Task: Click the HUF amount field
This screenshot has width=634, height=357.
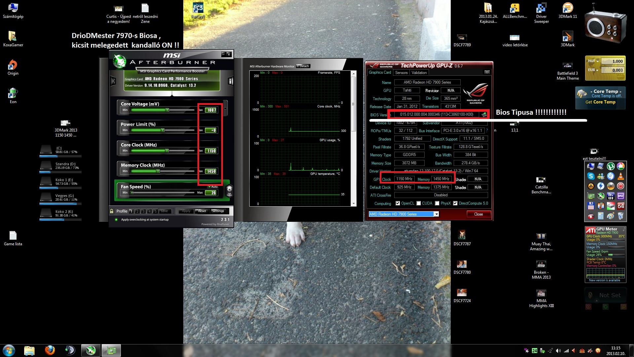Action: click(613, 61)
